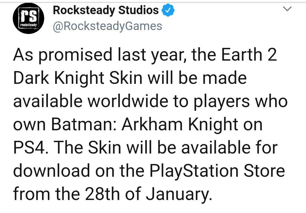The image size is (306, 213).
Task: Select the 'rs' logo in the avatar
Action: point(28,16)
